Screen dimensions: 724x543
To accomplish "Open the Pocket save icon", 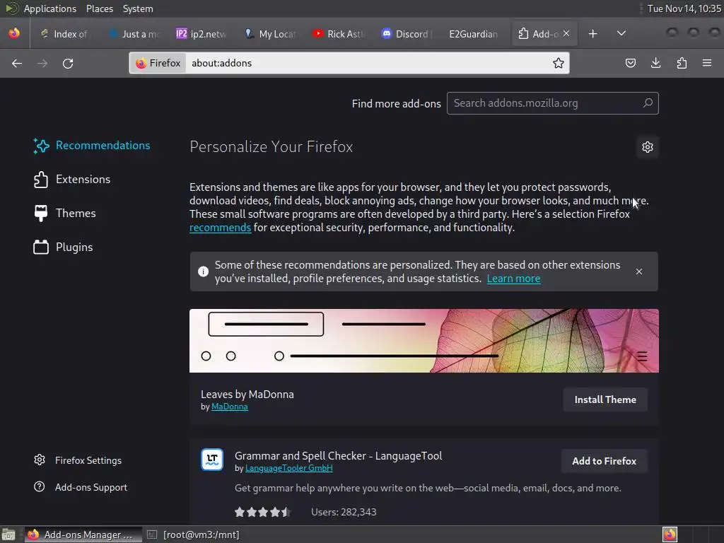I will pyautogui.click(x=630, y=63).
